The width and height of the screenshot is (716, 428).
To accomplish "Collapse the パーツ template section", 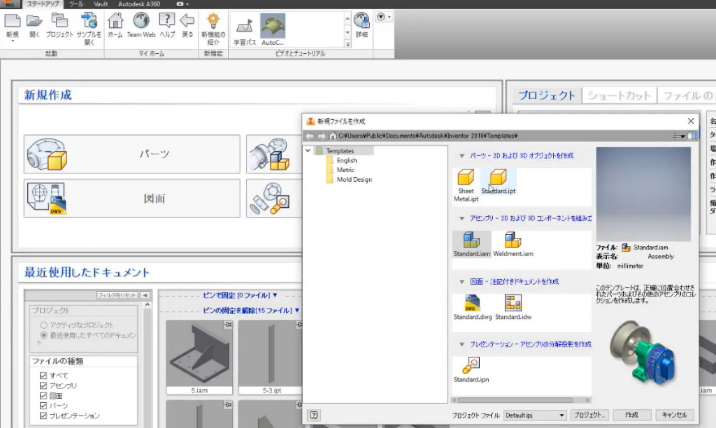I will 462,156.
